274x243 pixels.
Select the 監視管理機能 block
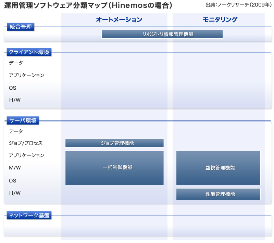pyautogui.click(x=218, y=168)
